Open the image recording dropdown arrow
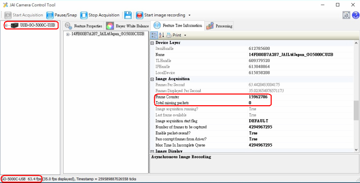This screenshot has width=360, height=183. 189,15
